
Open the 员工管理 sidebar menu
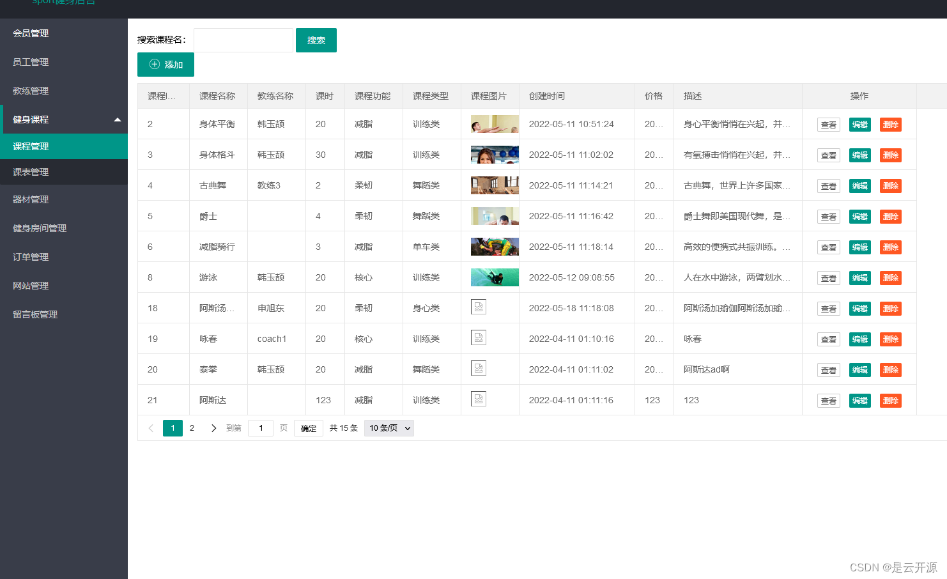[x=31, y=62]
